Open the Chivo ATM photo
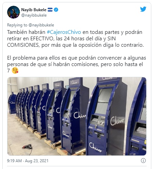 point(77,116)
